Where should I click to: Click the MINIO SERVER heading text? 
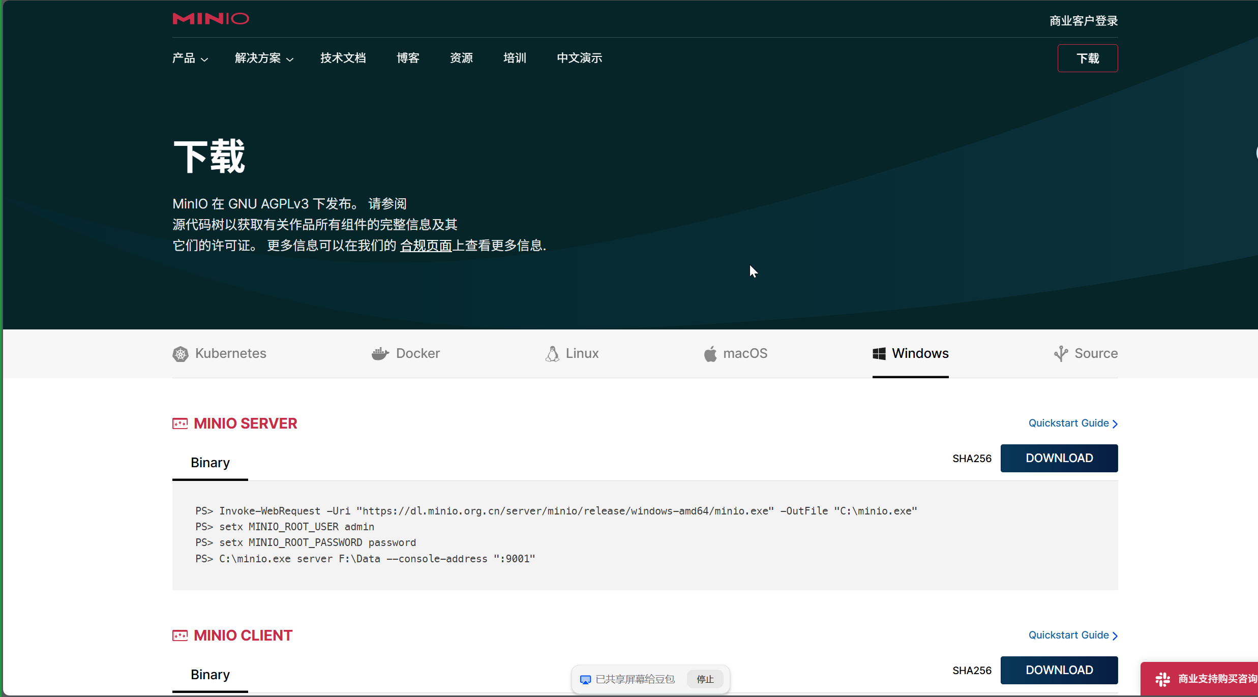coord(246,423)
